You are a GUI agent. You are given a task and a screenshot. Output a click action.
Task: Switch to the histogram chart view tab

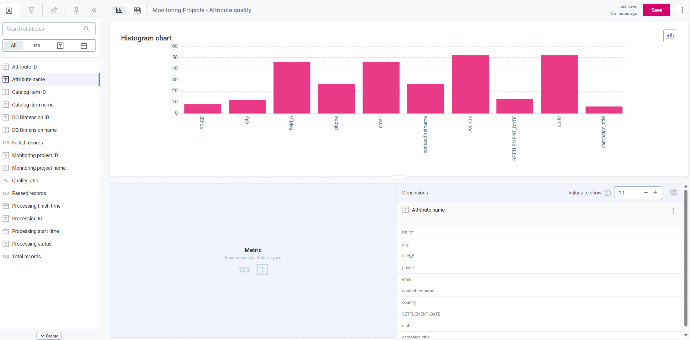tap(119, 10)
